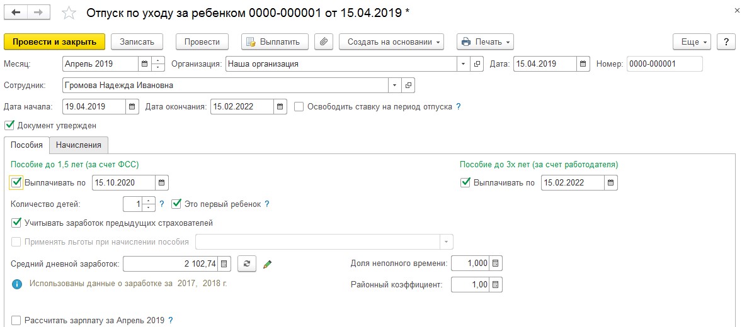
Task: Click the Записать button
Action: [x=137, y=42]
